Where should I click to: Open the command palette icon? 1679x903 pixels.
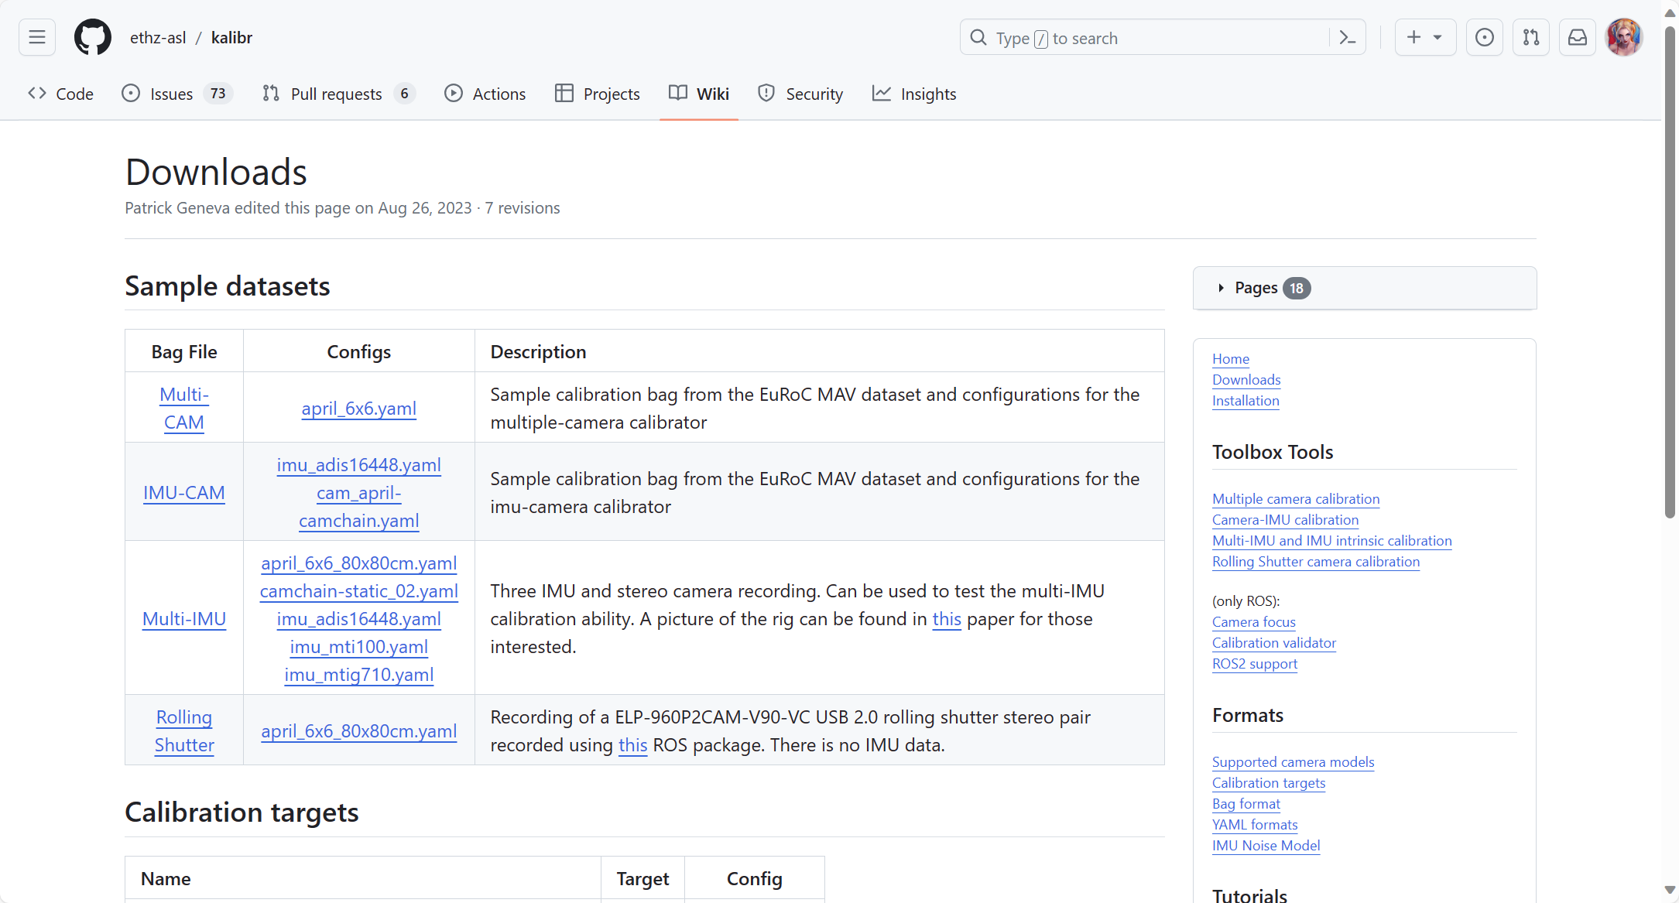click(1347, 37)
